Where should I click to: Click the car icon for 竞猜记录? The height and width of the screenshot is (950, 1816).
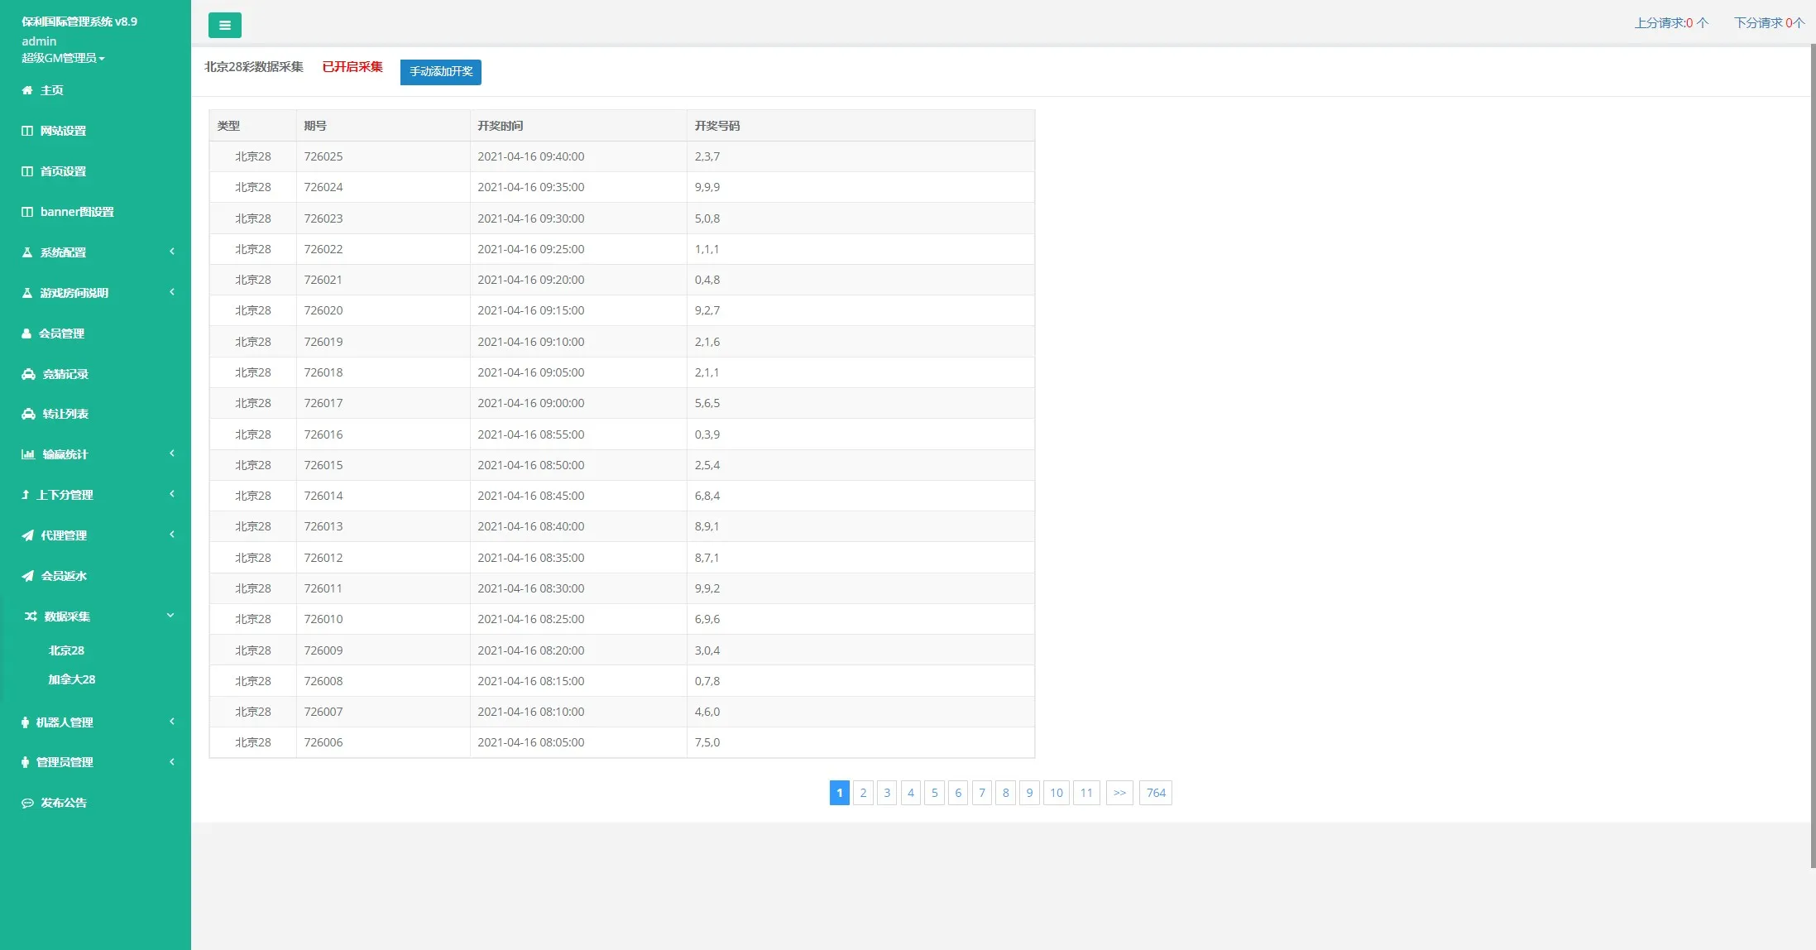click(28, 374)
